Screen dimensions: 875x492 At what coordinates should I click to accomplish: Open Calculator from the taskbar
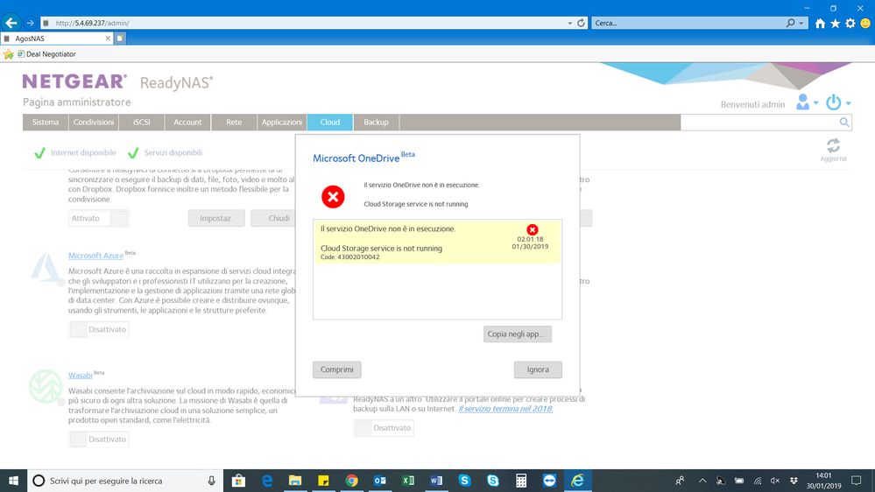[x=521, y=481]
